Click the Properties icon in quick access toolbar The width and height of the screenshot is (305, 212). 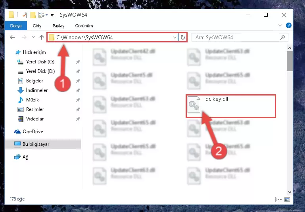[x=24, y=15]
